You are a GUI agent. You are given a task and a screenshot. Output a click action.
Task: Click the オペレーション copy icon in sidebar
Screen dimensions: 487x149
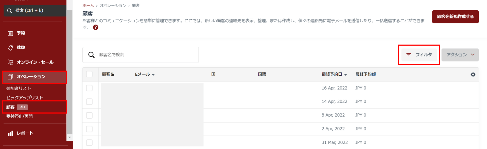coord(10,77)
